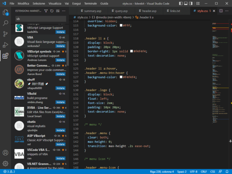Click the Extensions view icon

[5, 56]
